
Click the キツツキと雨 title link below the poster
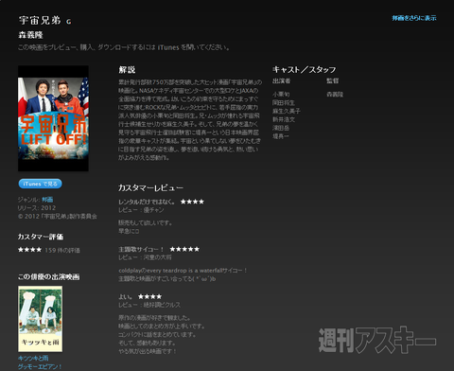(x=33, y=358)
